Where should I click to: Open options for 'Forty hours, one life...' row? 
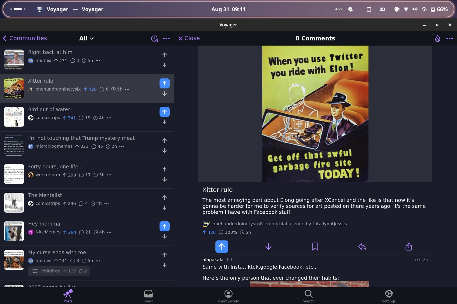[x=109, y=175]
